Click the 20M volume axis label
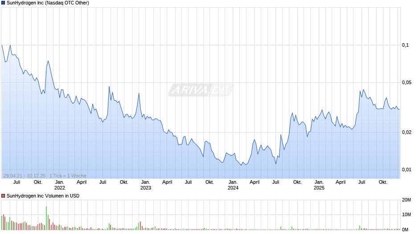419x234 pixels. (407, 200)
